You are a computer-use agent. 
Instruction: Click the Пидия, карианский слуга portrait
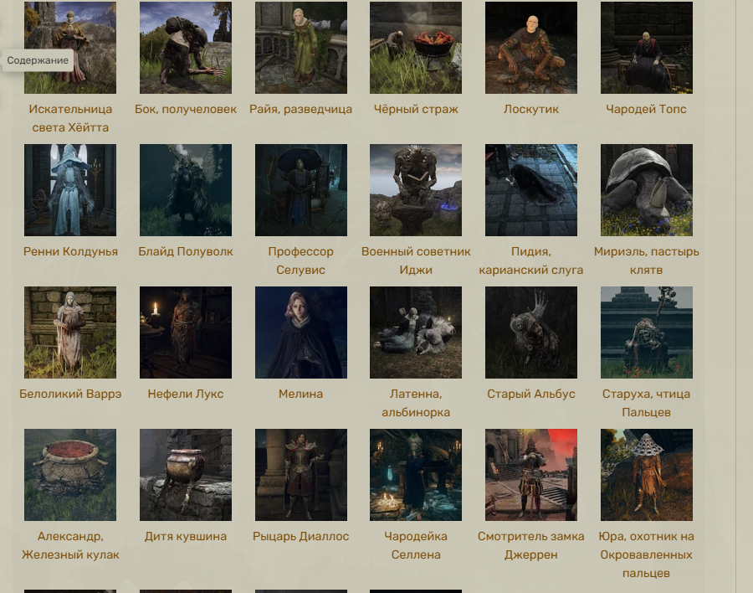(x=530, y=190)
